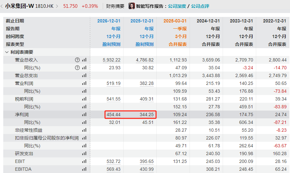The width and height of the screenshot is (290, 173).
Task: Open the 公司深度 report link
Action: 177,6
